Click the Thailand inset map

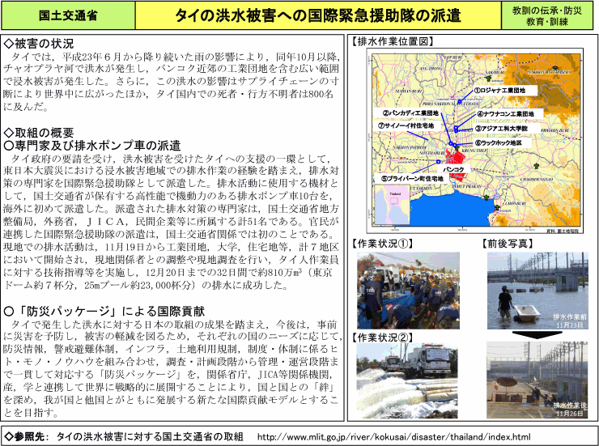point(393,204)
